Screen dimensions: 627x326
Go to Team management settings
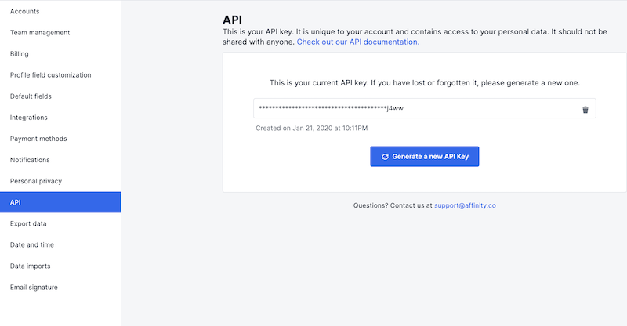click(x=40, y=33)
